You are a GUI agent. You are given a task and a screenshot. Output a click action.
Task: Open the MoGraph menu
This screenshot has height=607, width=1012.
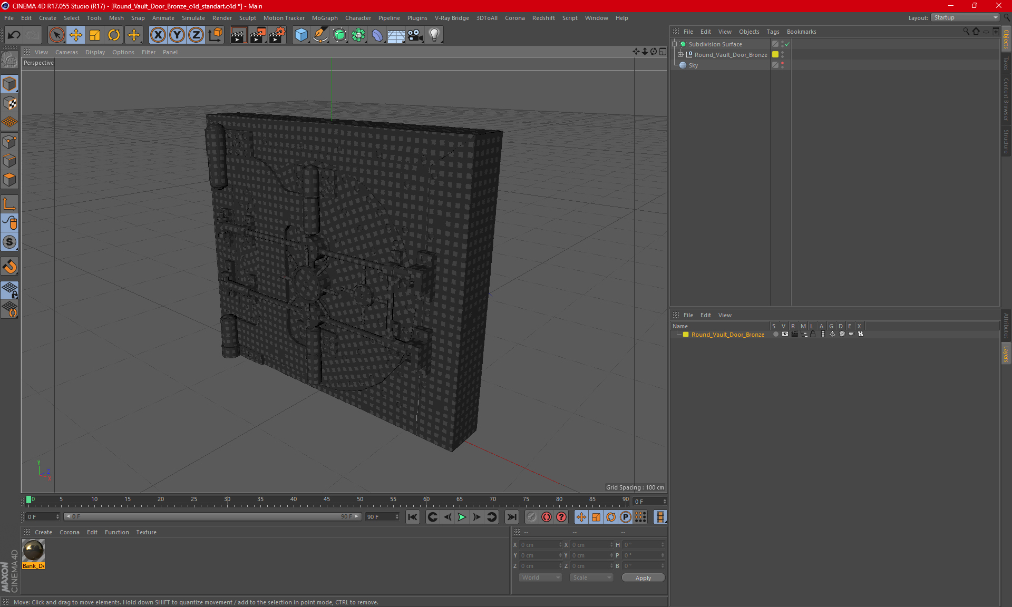click(325, 18)
